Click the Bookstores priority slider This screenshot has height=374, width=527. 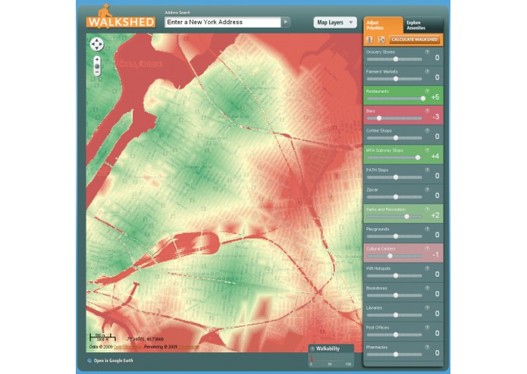point(394,295)
